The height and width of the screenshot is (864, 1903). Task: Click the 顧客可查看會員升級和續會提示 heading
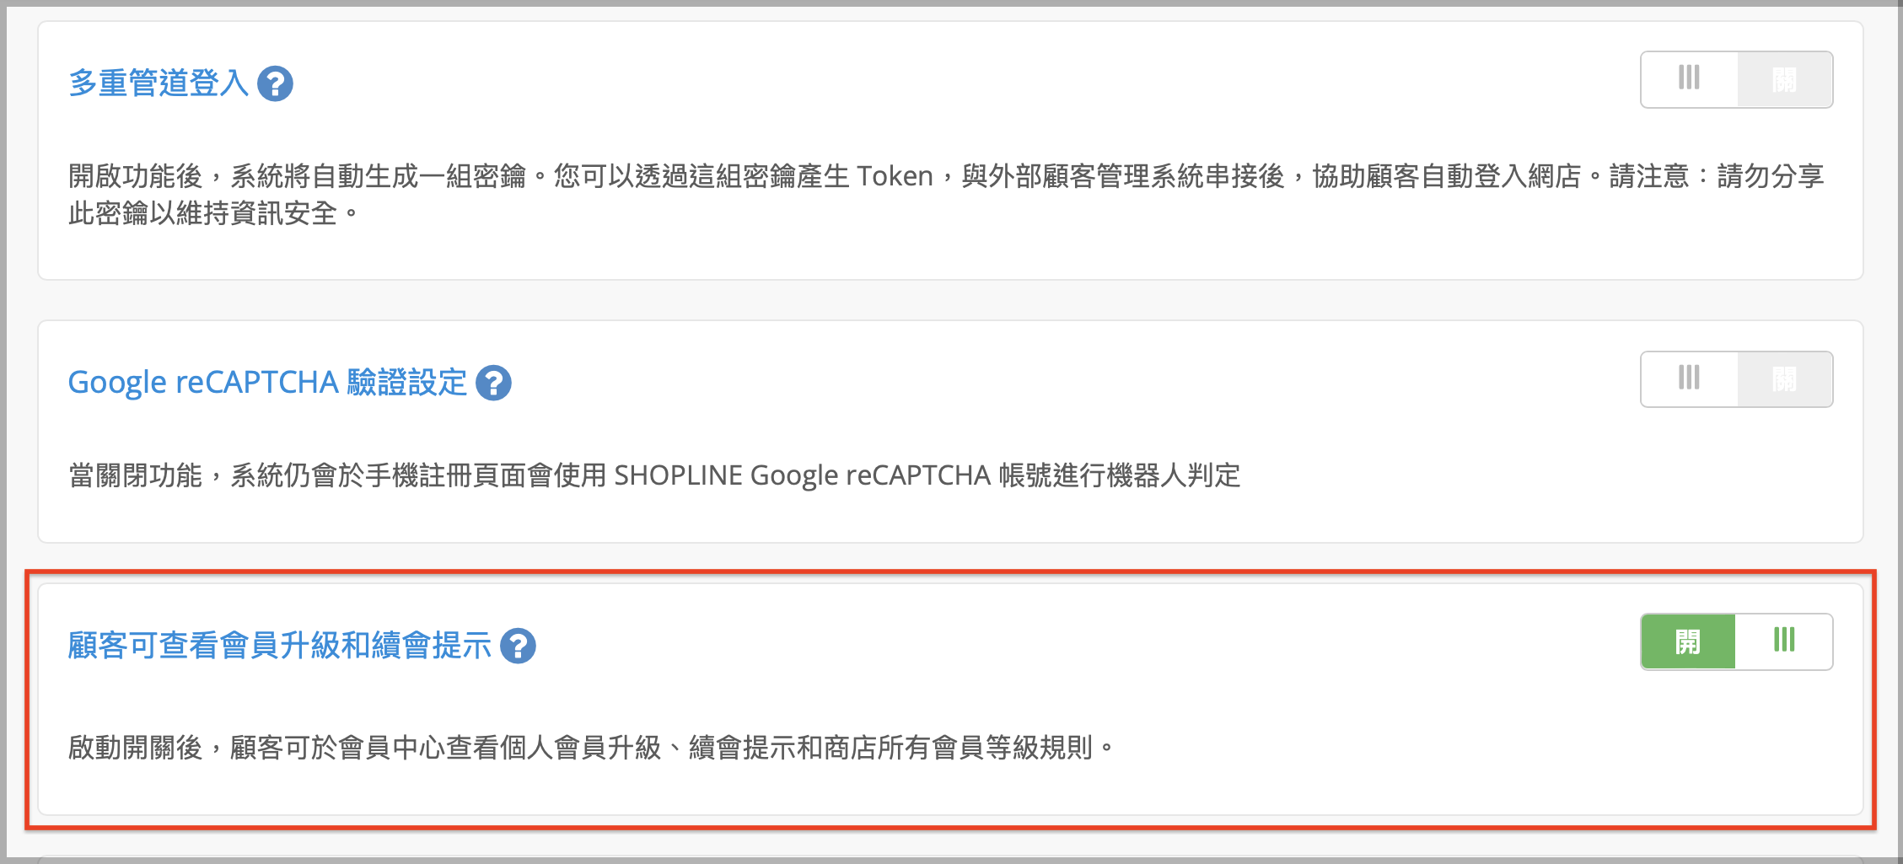click(280, 646)
